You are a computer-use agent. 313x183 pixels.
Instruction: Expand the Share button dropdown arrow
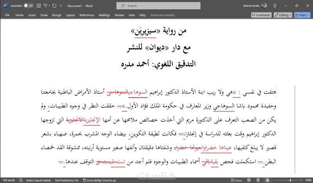coord(309,15)
